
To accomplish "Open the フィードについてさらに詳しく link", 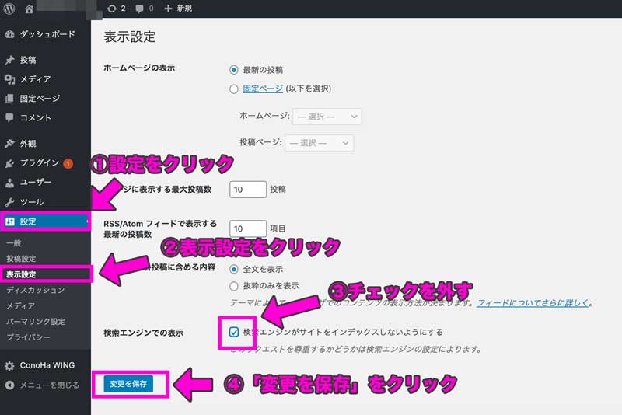I will pyautogui.click(x=534, y=302).
